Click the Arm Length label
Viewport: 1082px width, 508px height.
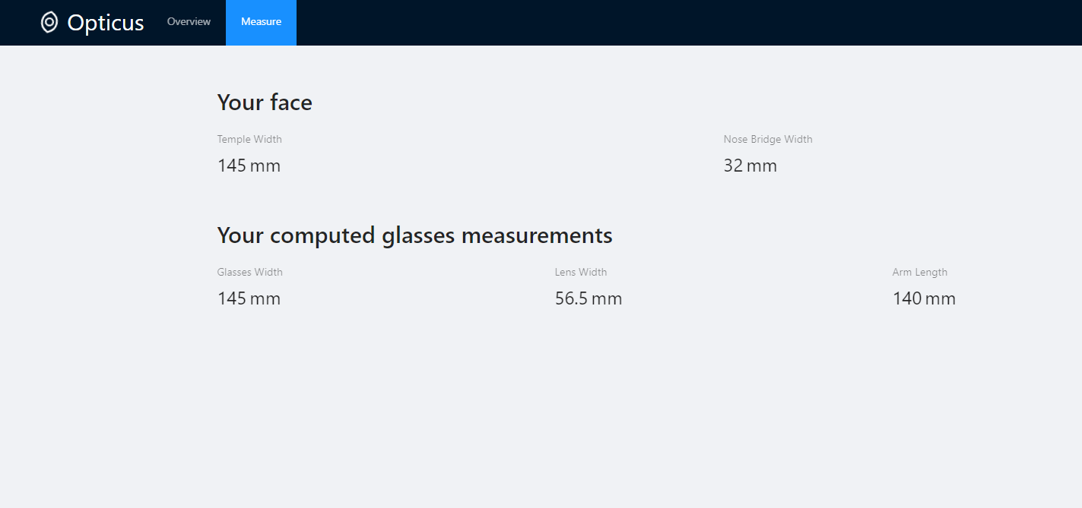tap(920, 272)
